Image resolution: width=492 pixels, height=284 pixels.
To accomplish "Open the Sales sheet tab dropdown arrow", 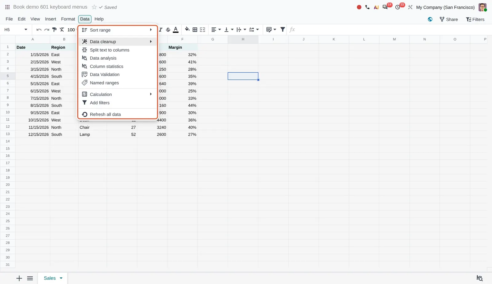I will coord(61,278).
